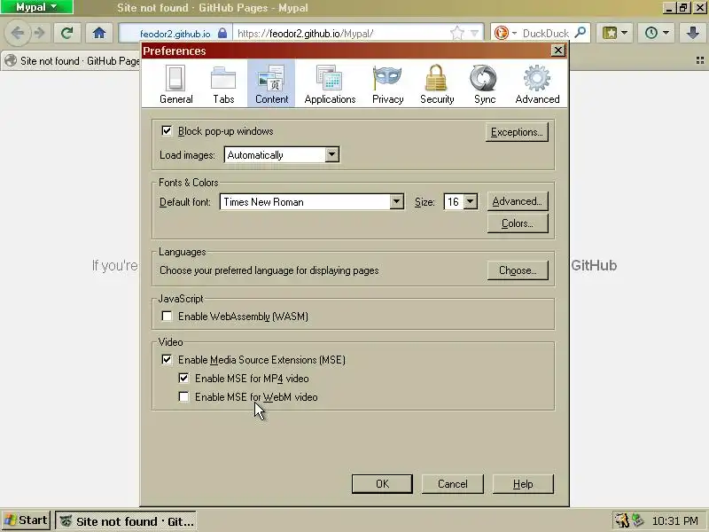709x532 pixels.
Task: Enable WebAssembly (WASM) checkbox
Action: point(167,317)
